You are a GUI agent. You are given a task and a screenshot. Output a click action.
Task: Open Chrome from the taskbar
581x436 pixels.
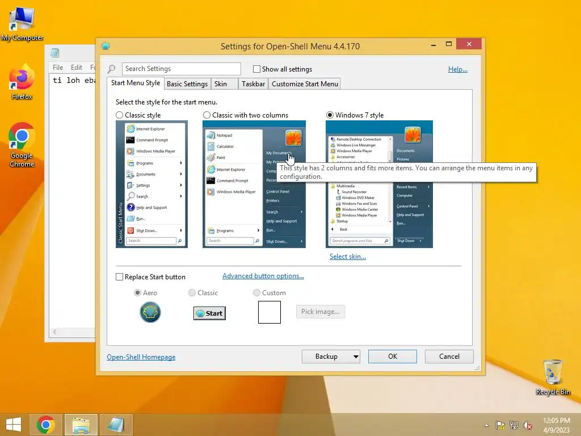point(46,425)
